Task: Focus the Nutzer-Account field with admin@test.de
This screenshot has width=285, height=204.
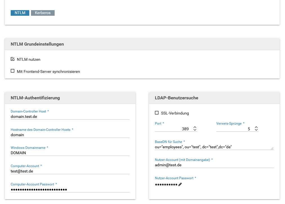Action: coord(214,165)
